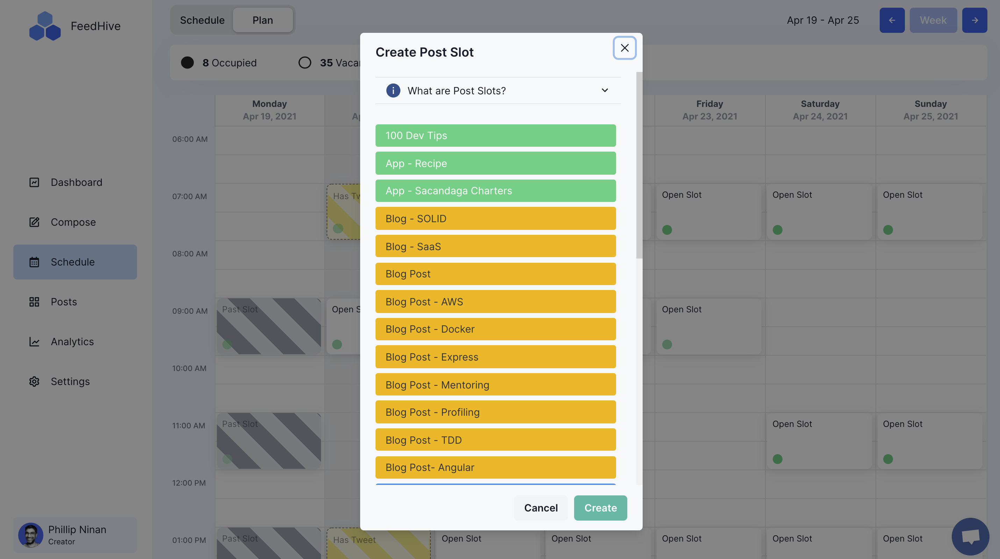Open the What are Post Slots? section
Screen dimensions: 1000x559
(498, 91)
